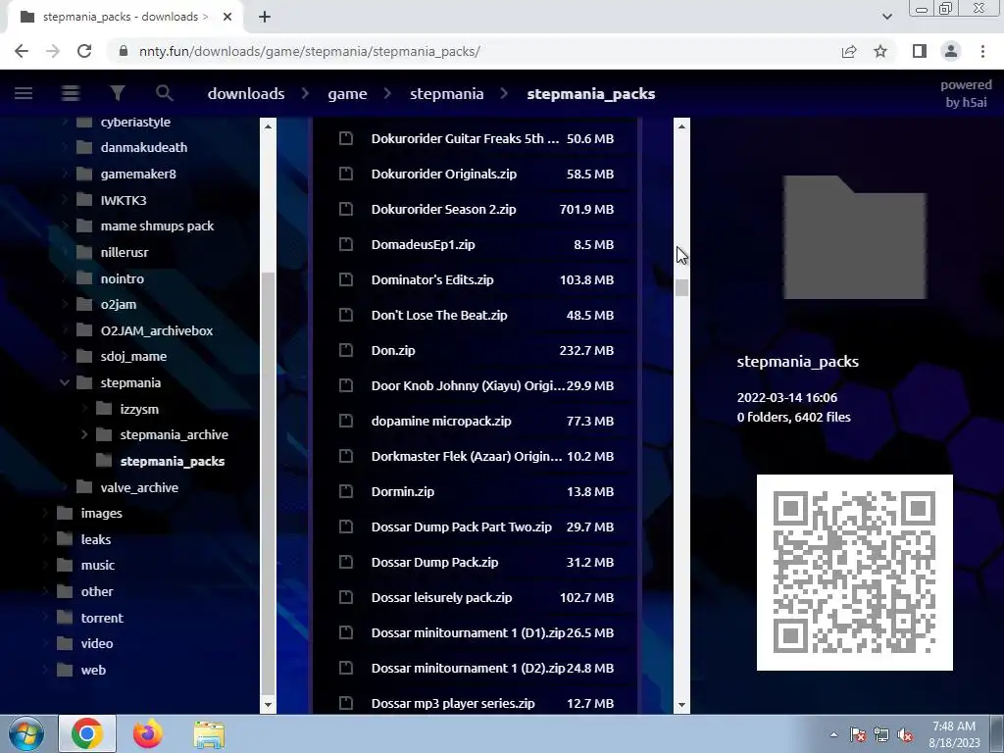Open stepmania breadcrumb

[446, 93]
